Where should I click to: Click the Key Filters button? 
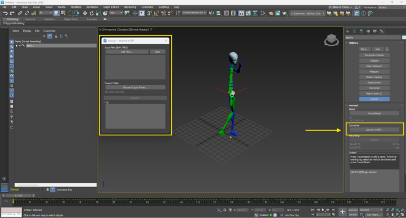(373, 215)
